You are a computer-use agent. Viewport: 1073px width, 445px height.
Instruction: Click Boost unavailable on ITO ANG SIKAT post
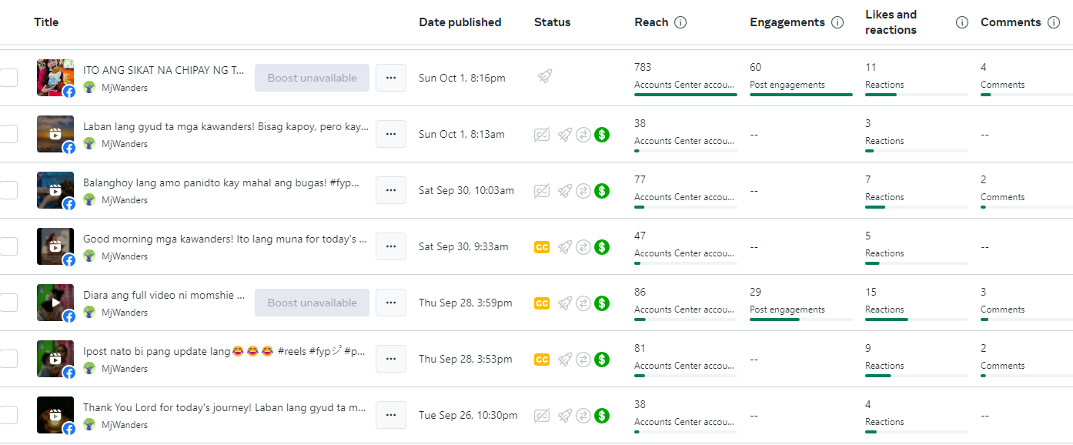[x=312, y=78]
